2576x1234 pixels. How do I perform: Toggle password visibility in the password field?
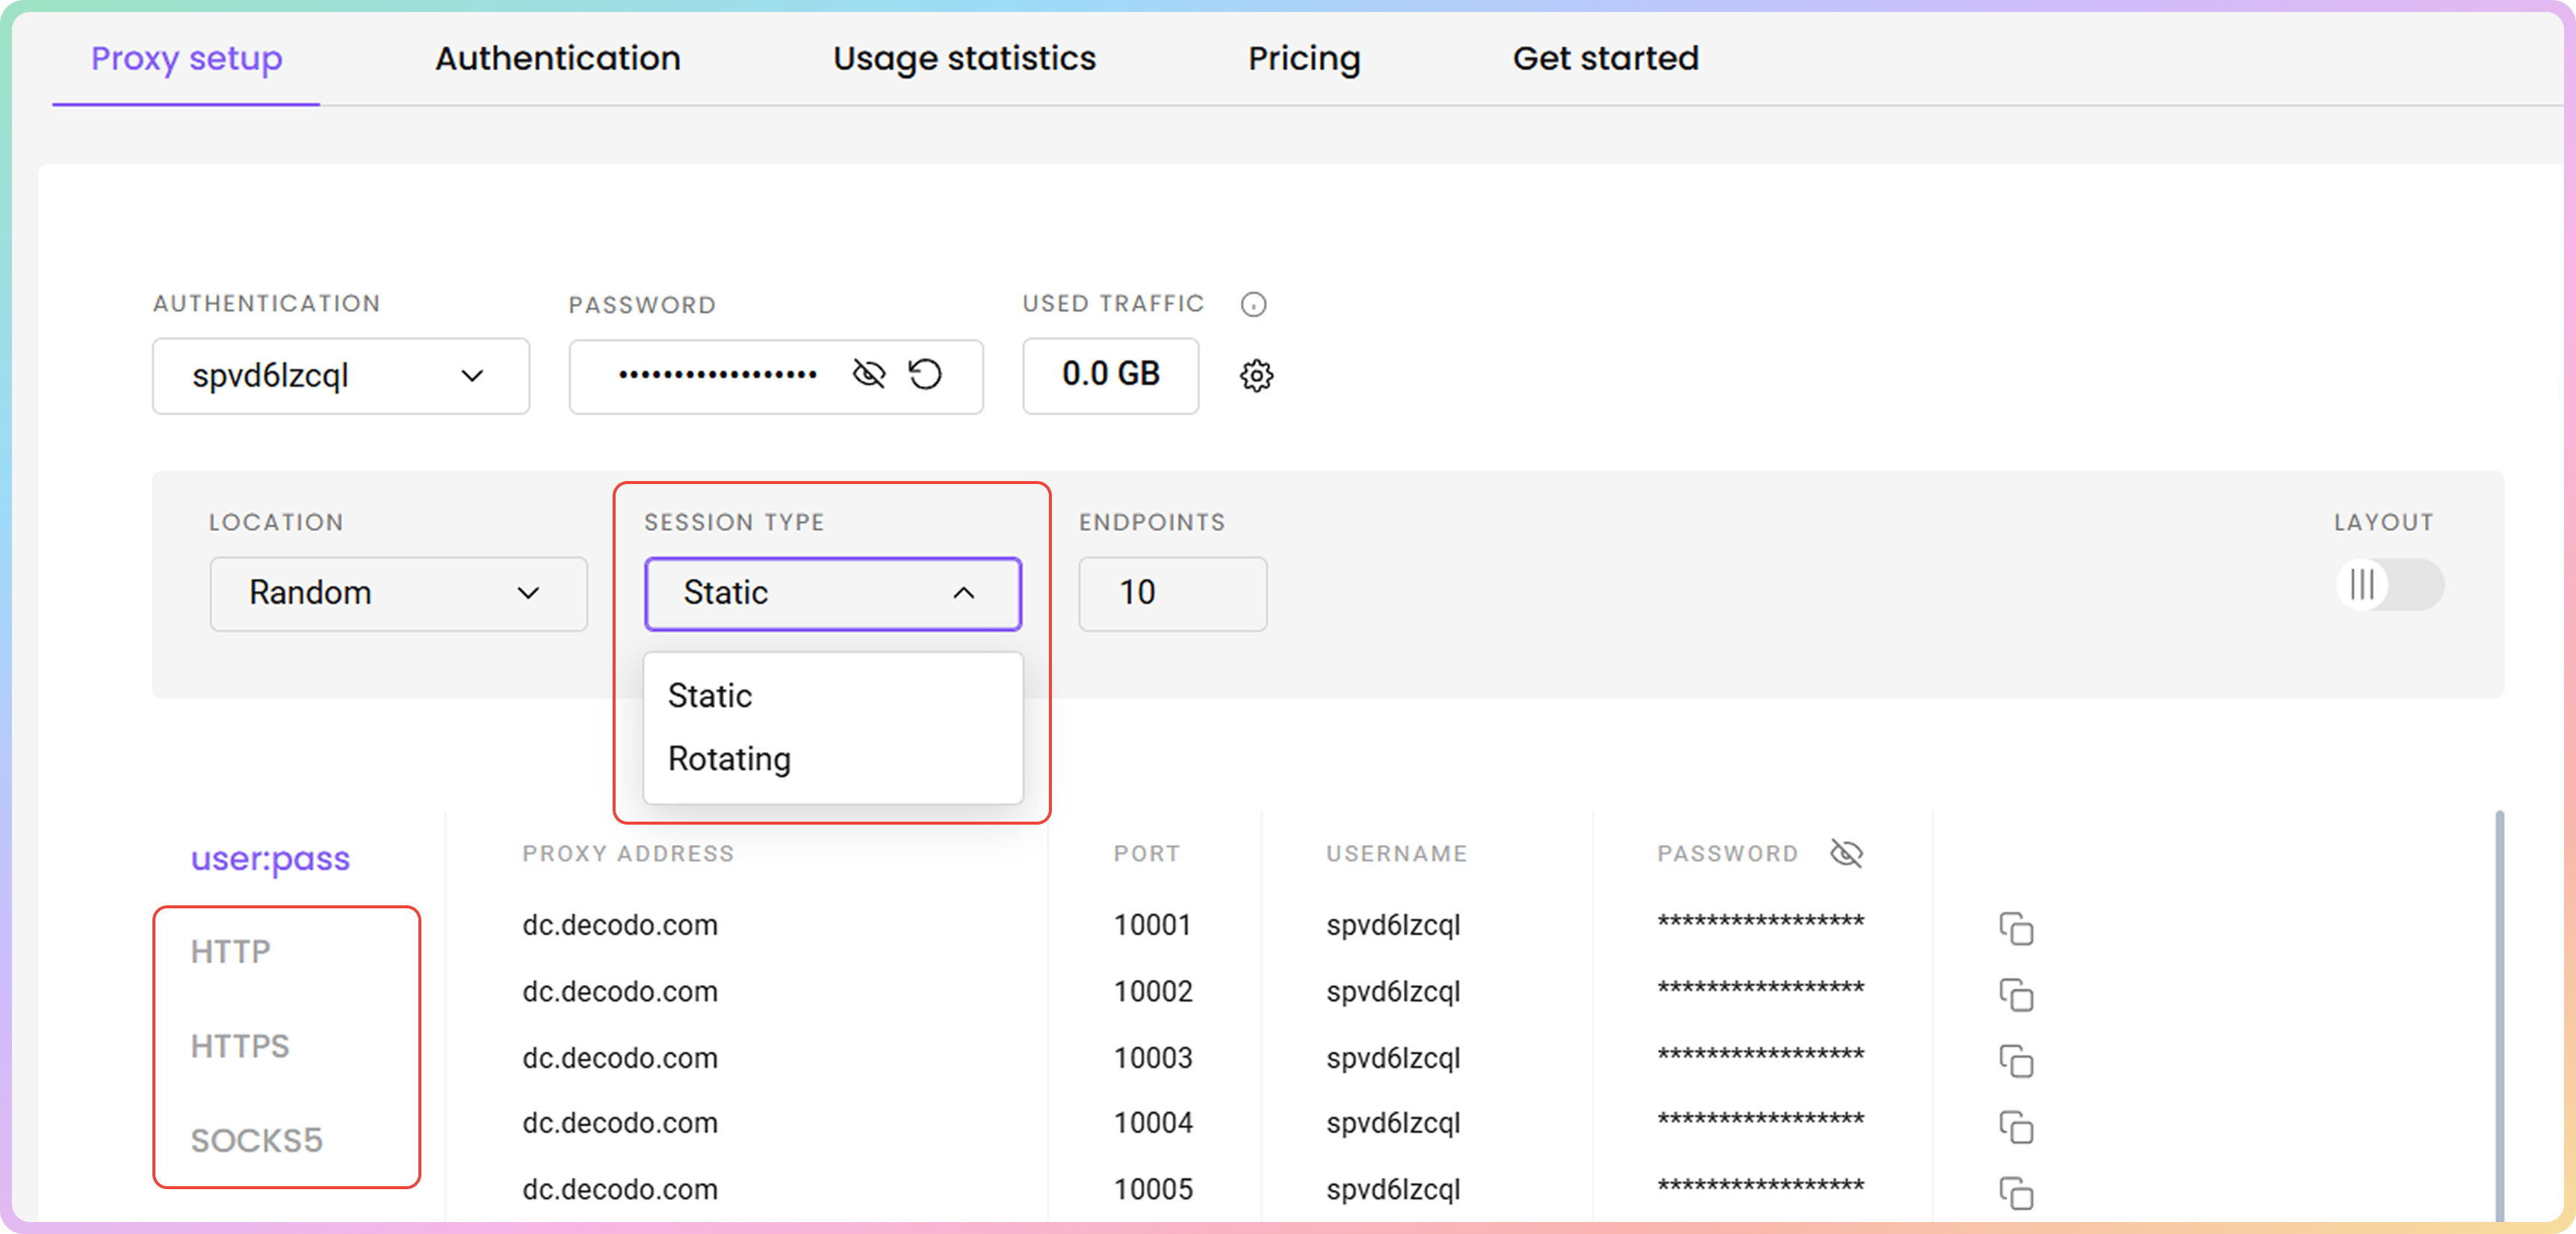(x=868, y=374)
